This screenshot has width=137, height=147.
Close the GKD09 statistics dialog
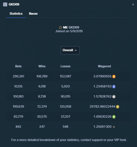[x=133, y=4]
